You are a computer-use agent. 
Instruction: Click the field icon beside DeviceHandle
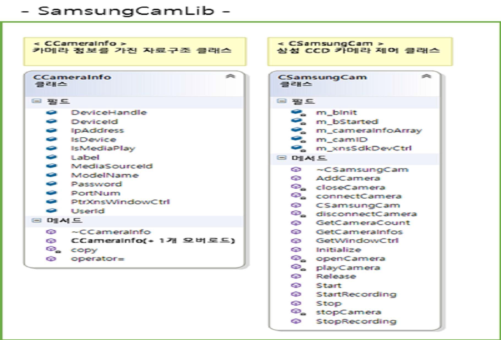(x=51, y=112)
